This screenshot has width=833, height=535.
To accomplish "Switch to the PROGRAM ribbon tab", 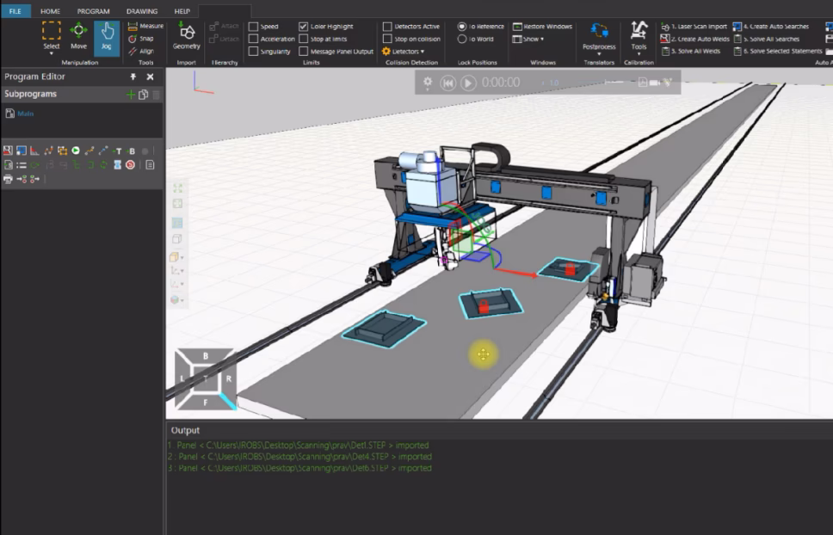I will tap(93, 11).
